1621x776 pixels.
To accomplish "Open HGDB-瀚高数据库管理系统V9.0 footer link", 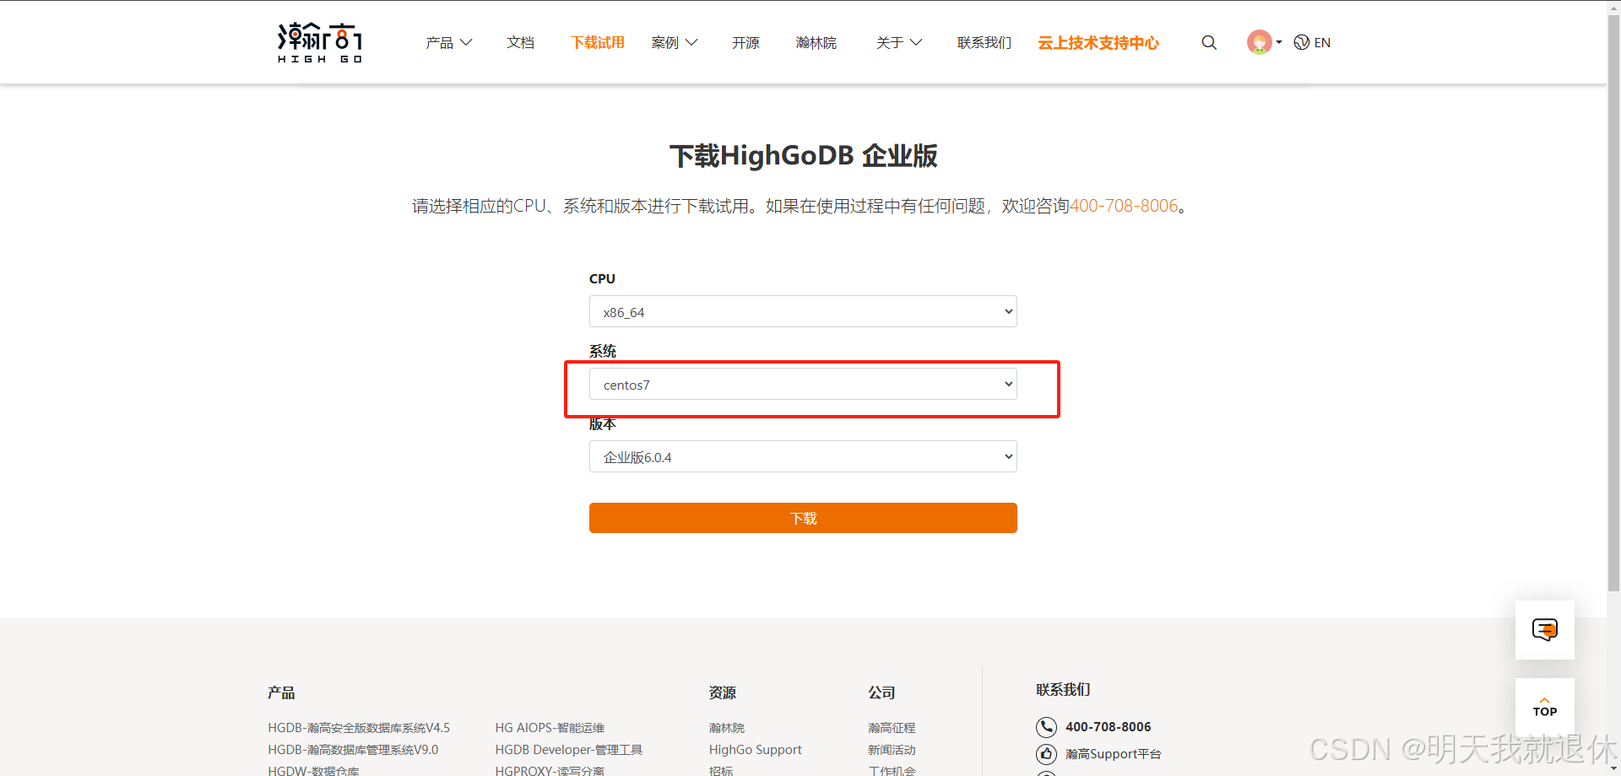I will (353, 749).
